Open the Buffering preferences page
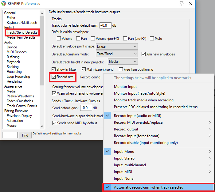This screenshot has height=192, width=215. (x=13, y=57)
